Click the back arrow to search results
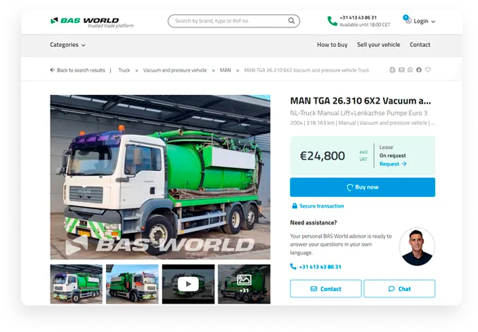Image resolution: width=478 pixels, height=332 pixels. 52,70
